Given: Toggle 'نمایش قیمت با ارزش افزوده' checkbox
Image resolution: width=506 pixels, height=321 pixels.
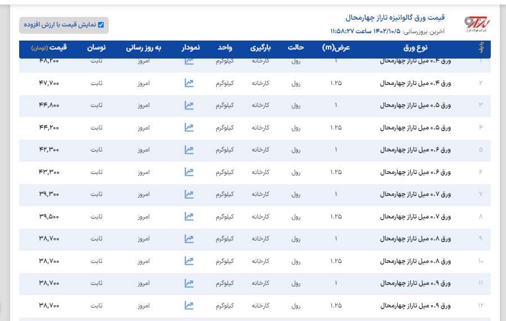Looking at the screenshot, I should [101, 25].
